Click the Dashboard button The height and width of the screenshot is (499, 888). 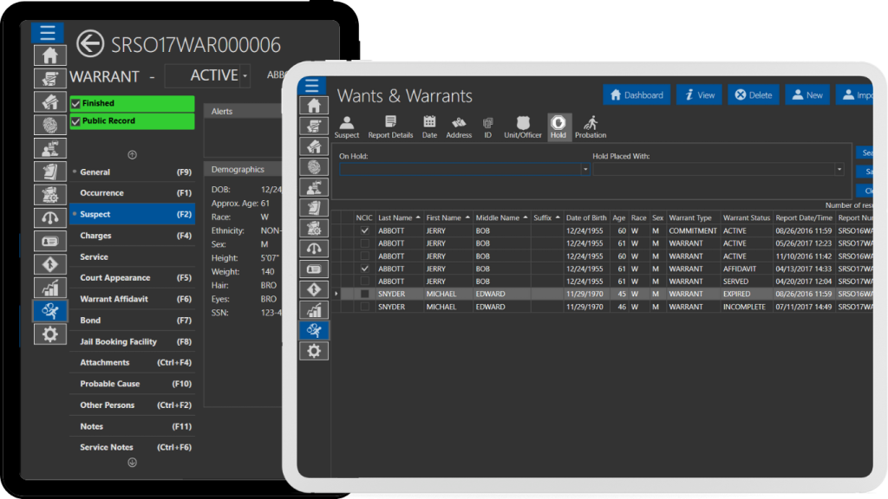[637, 94]
